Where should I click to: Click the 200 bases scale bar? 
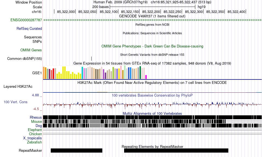tap(153, 7)
